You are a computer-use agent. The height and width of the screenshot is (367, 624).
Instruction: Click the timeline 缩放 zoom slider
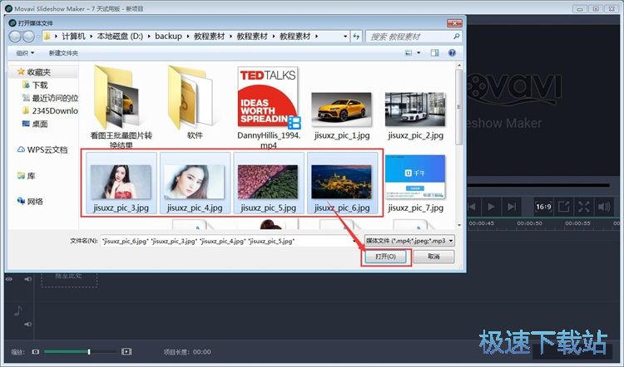[x=80, y=351]
